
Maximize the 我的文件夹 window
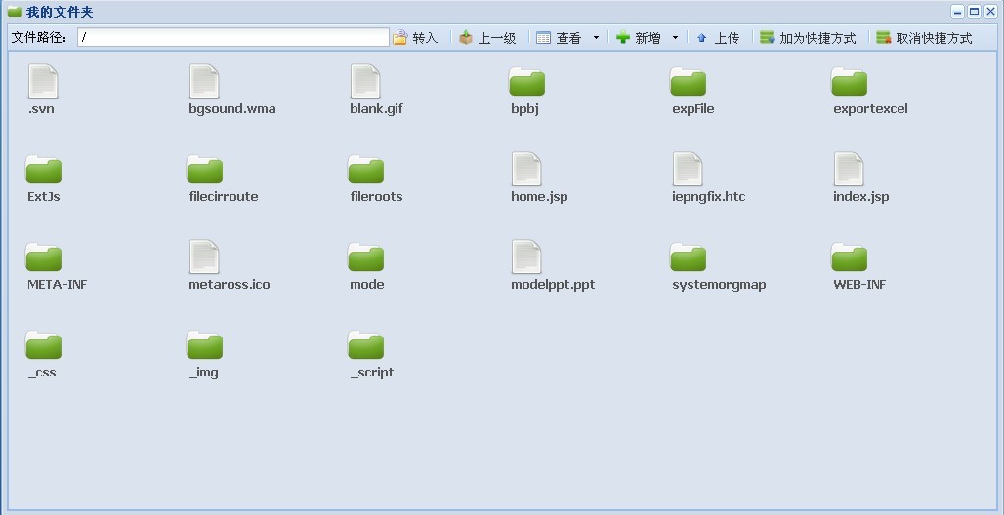pos(974,12)
